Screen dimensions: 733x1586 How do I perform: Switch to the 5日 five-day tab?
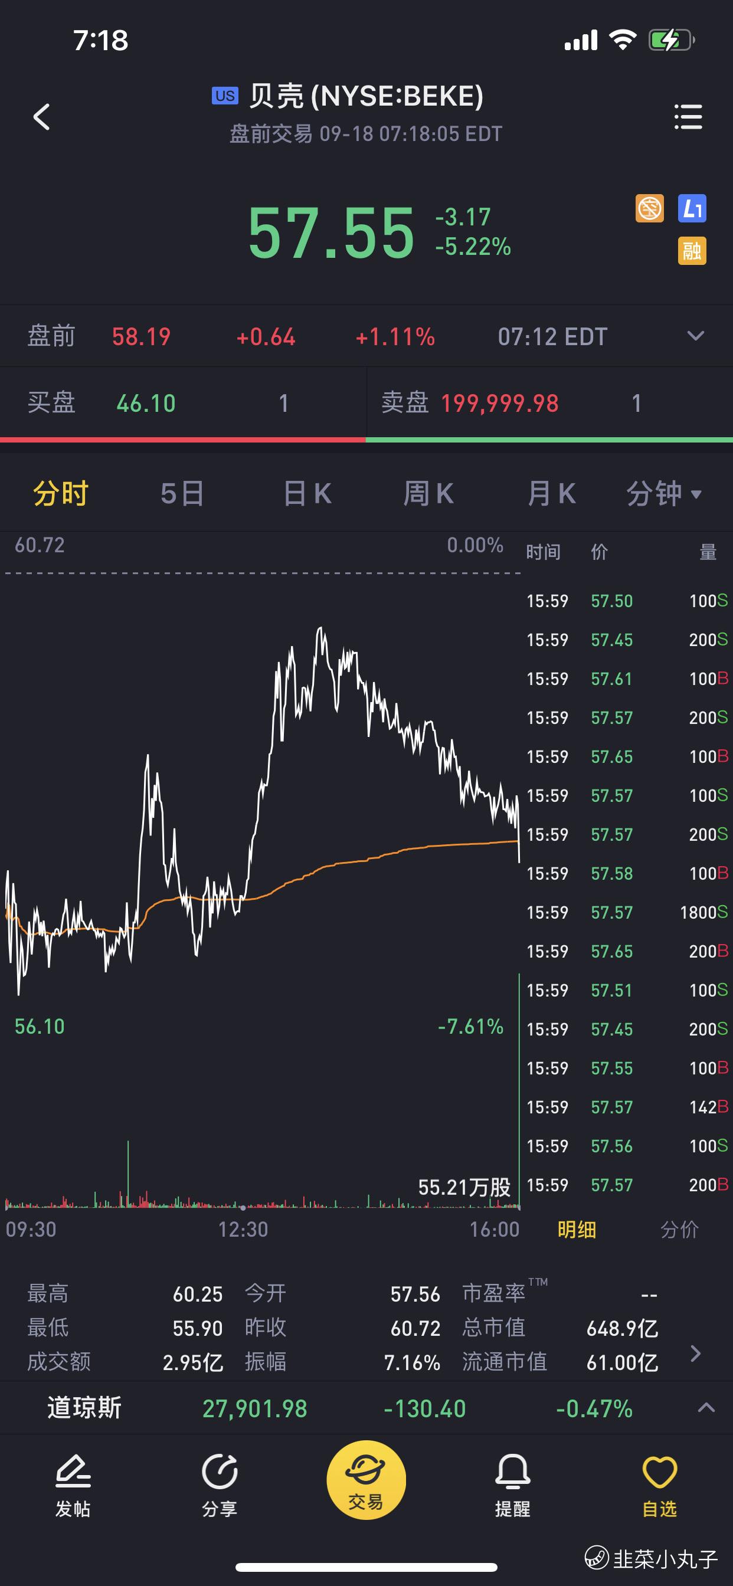[182, 494]
